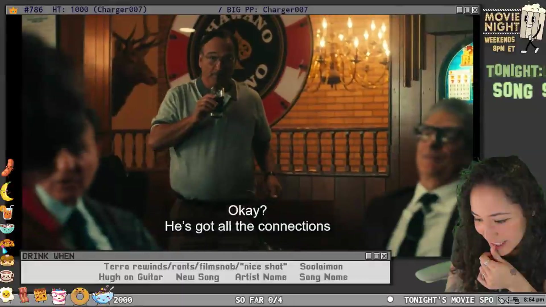Click the 8:54 pm clock

click(x=534, y=300)
